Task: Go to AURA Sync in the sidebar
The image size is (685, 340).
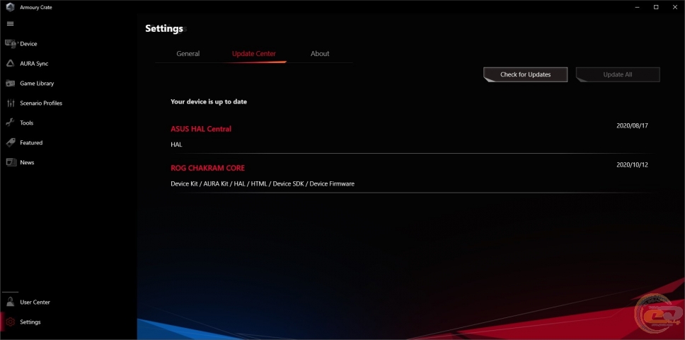Action: click(34, 64)
